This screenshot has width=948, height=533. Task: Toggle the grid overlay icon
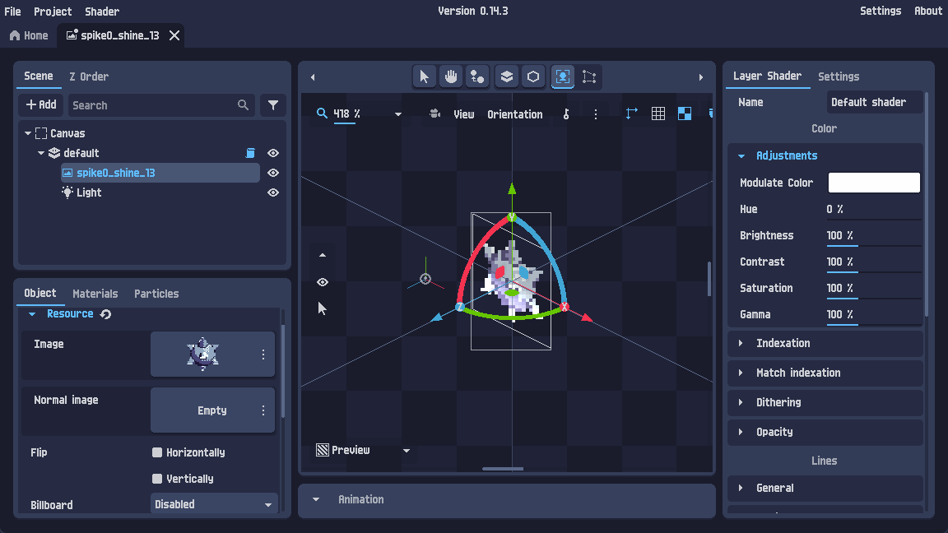658,114
